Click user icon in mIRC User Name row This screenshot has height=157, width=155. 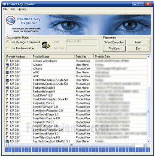[x=7, y=73]
